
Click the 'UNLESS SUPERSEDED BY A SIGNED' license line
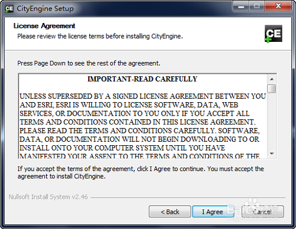tap(143, 96)
